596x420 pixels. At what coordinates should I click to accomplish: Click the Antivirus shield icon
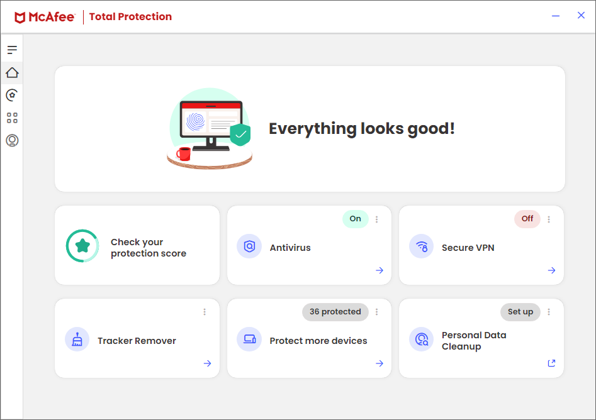pyautogui.click(x=249, y=246)
